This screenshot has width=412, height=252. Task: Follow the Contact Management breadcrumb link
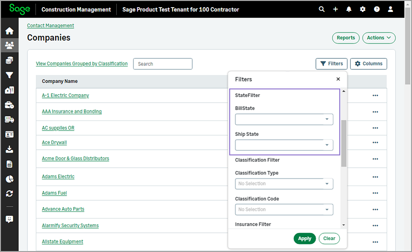pos(50,25)
